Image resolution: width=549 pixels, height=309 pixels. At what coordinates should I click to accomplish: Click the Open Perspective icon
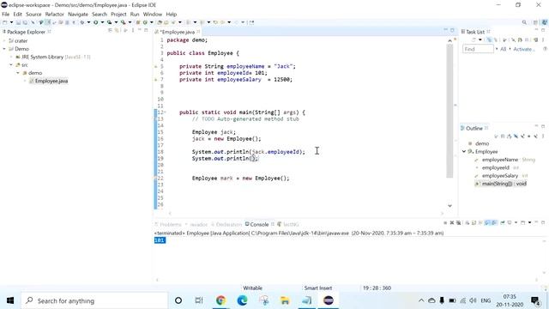click(x=535, y=22)
